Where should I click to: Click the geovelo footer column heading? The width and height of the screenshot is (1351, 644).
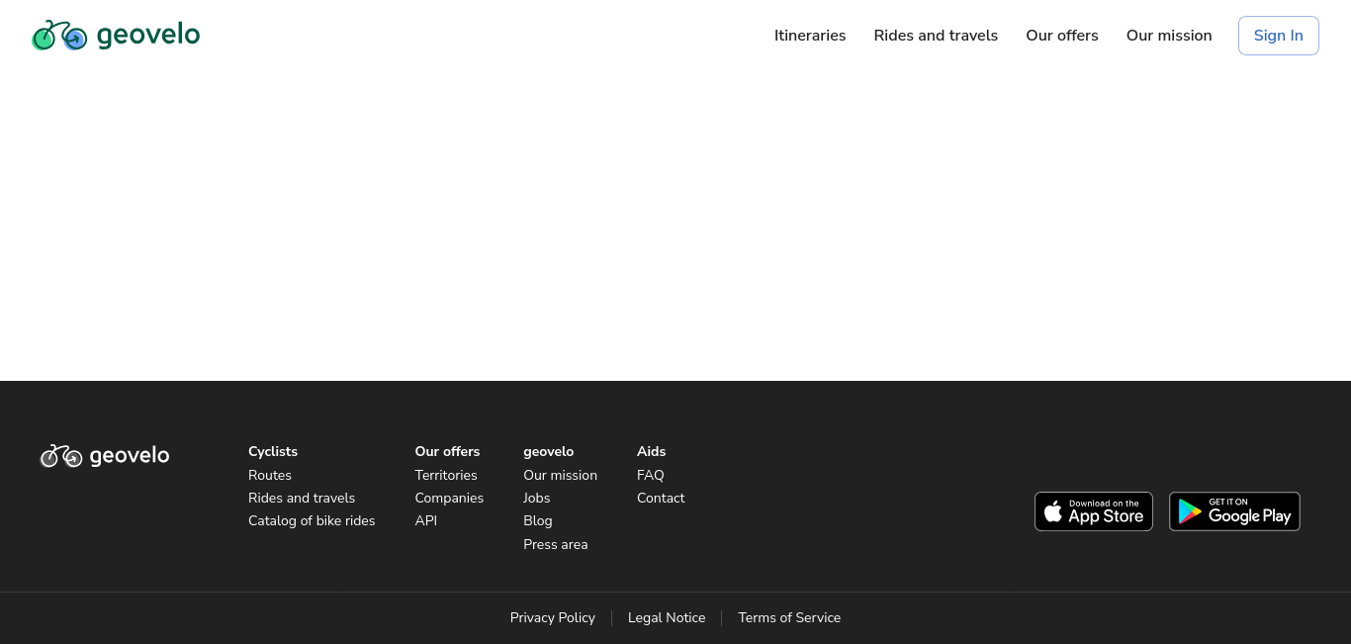point(549,451)
